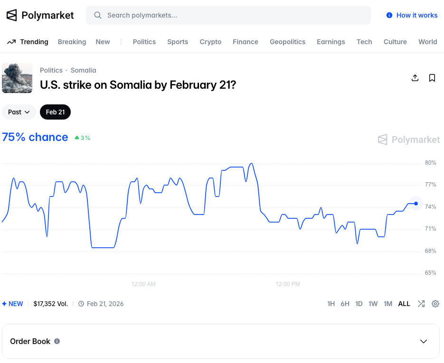Click the share/upload icon
The height and width of the screenshot is (363, 444).
click(x=415, y=78)
